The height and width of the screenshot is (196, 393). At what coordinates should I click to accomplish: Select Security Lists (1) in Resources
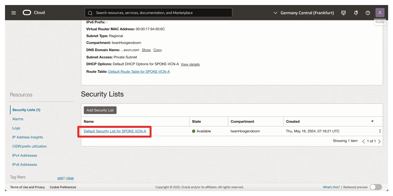[26, 110]
